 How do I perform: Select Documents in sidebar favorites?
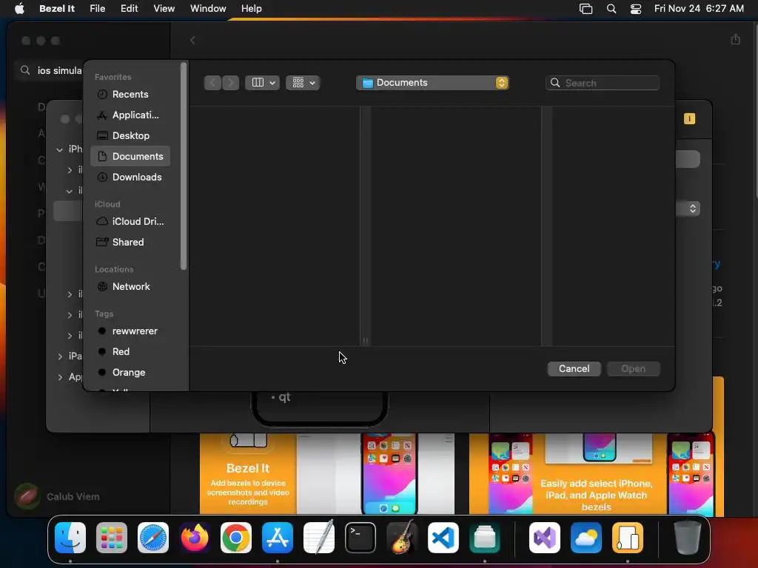point(130,157)
